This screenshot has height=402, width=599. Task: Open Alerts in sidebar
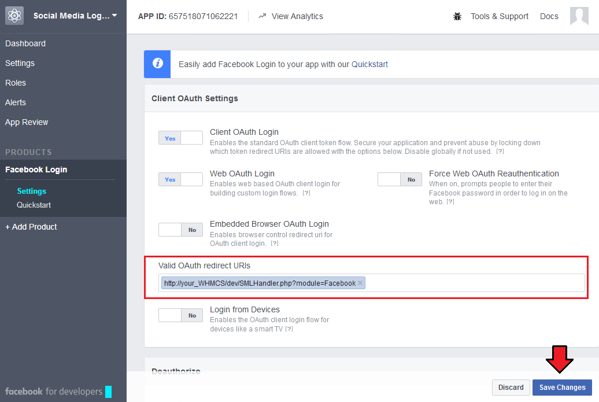click(16, 102)
